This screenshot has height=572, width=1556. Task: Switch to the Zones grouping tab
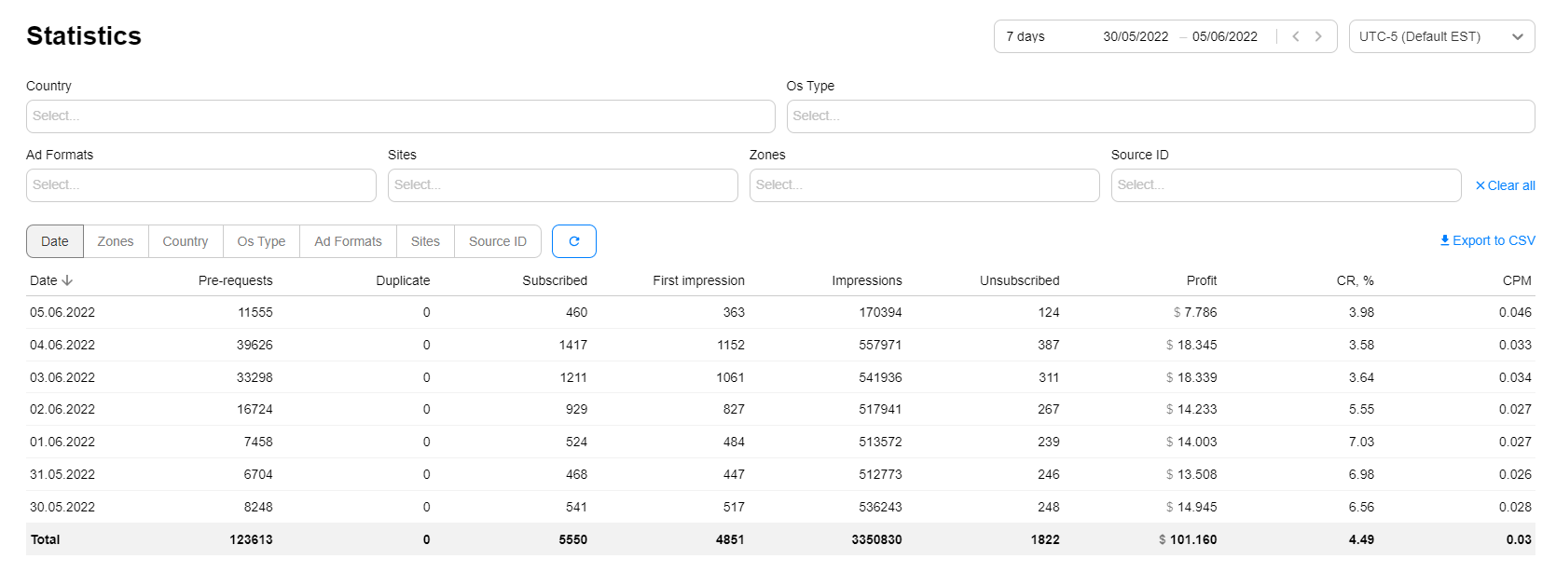coord(116,241)
